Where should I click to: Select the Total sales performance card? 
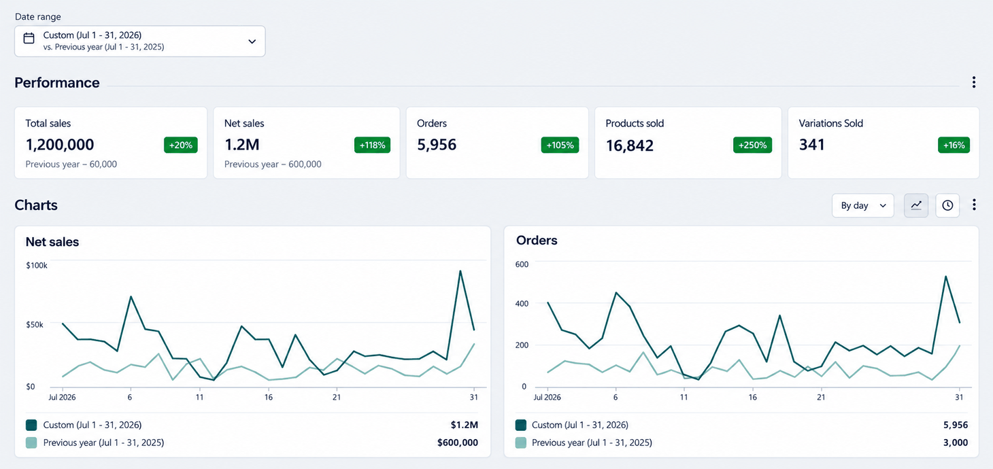pos(111,143)
